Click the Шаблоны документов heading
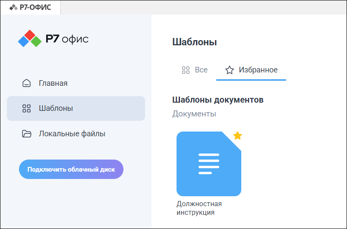The image size is (347, 229). pos(218,100)
